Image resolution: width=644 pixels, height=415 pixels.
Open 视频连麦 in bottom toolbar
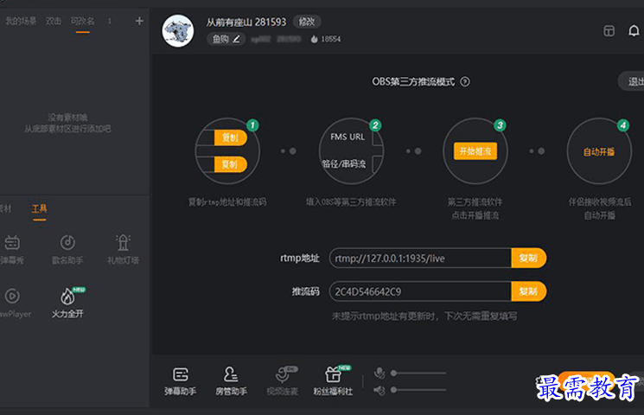(x=282, y=381)
